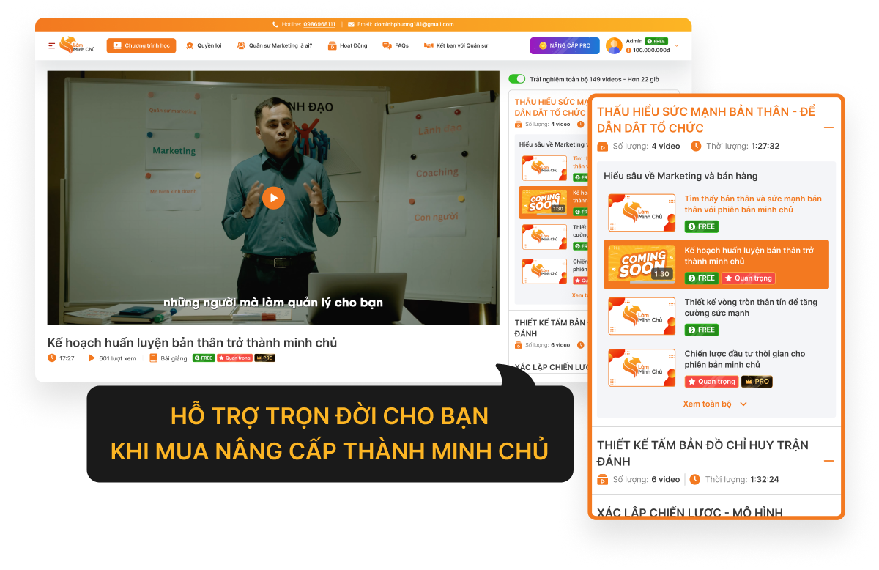Click FREE badge under Thiết kế vòng tròn lesson

(701, 330)
